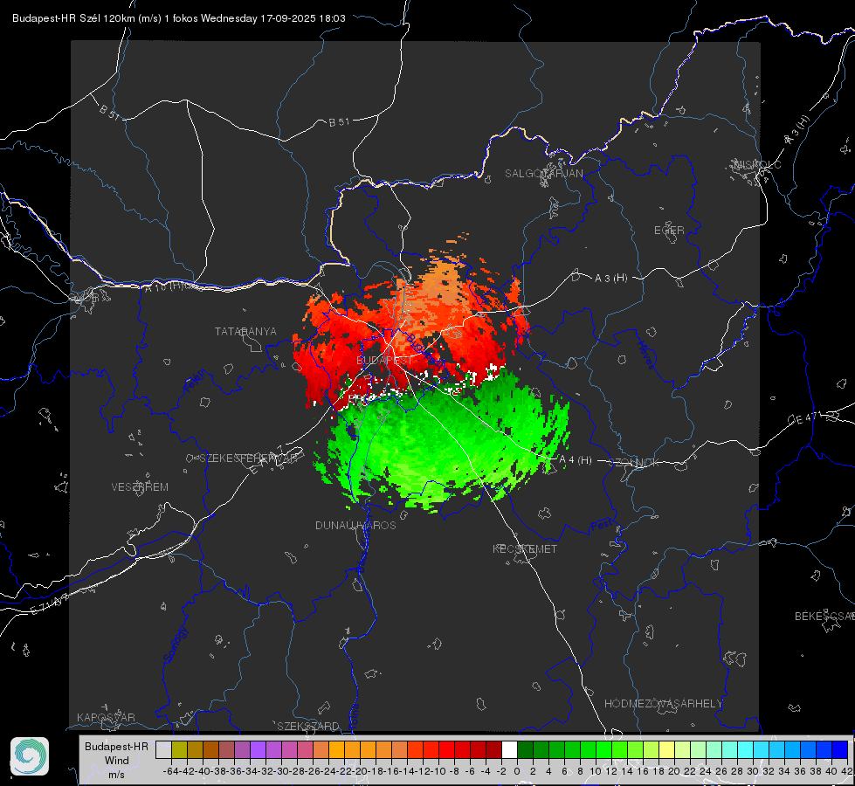Select the DUNAÚJVÁROS city label
The height and width of the screenshot is (786, 855).
tap(355, 525)
